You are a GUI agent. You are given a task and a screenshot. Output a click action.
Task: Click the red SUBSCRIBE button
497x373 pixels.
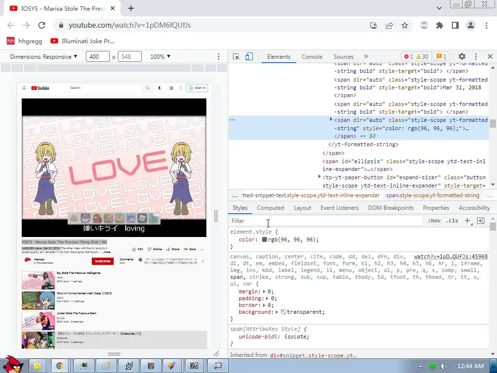tap(103, 261)
